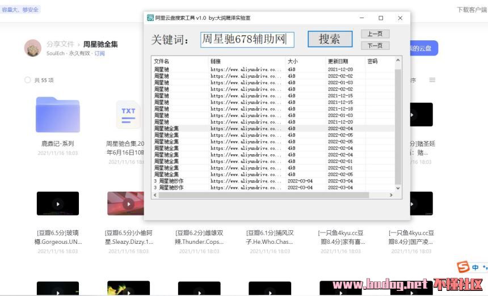The image size is (488, 296).
Task: Play the 小偷阿星 Sleazy.Dizzy video
Action: tap(128, 203)
